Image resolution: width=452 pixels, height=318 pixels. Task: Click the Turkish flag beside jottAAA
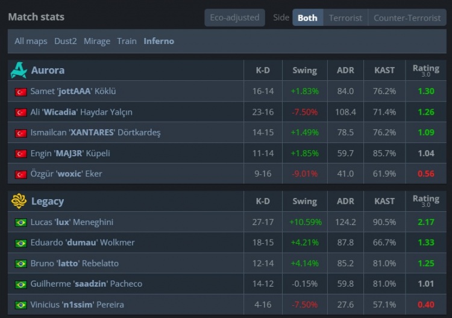[x=21, y=92]
